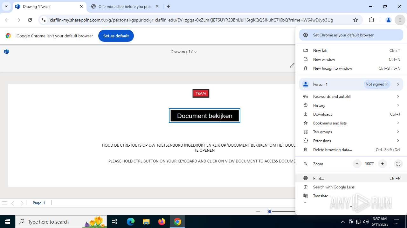This screenshot has height=228, width=407.
Task: Increase zoom with plus button
Action: tap(383, 164)
